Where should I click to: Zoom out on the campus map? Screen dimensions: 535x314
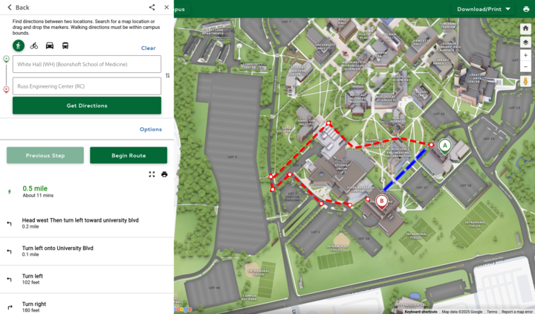525,67
